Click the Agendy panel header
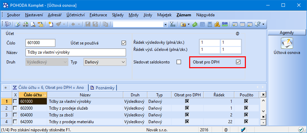Image resolution: width=307 pixels, height=133 pixels. pos(287,33)
